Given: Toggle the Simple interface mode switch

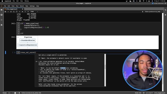Looking at the screenshot, I should 8,93.
